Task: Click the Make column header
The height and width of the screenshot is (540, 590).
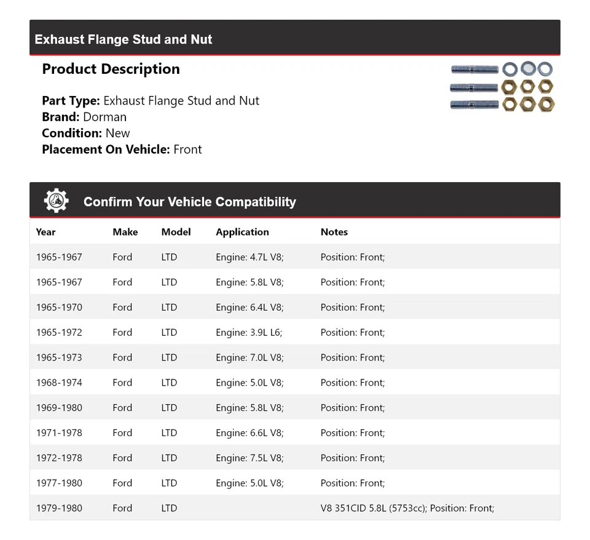Action: coord(125,232)
